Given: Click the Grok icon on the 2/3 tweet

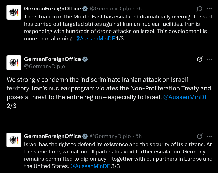Looking at the screenshot, I should pos(200,59).
